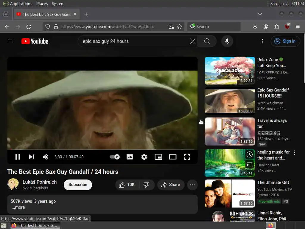Click the Firefox Search box
The height and width of the screenshot is (229, 305).
click(x=214, y=27)
